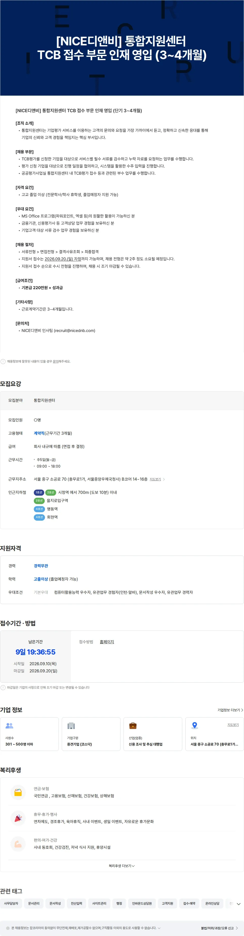Screen dimensions: 244x936
Task: Select the 인바운드상담원 tag
Action: 142,903
